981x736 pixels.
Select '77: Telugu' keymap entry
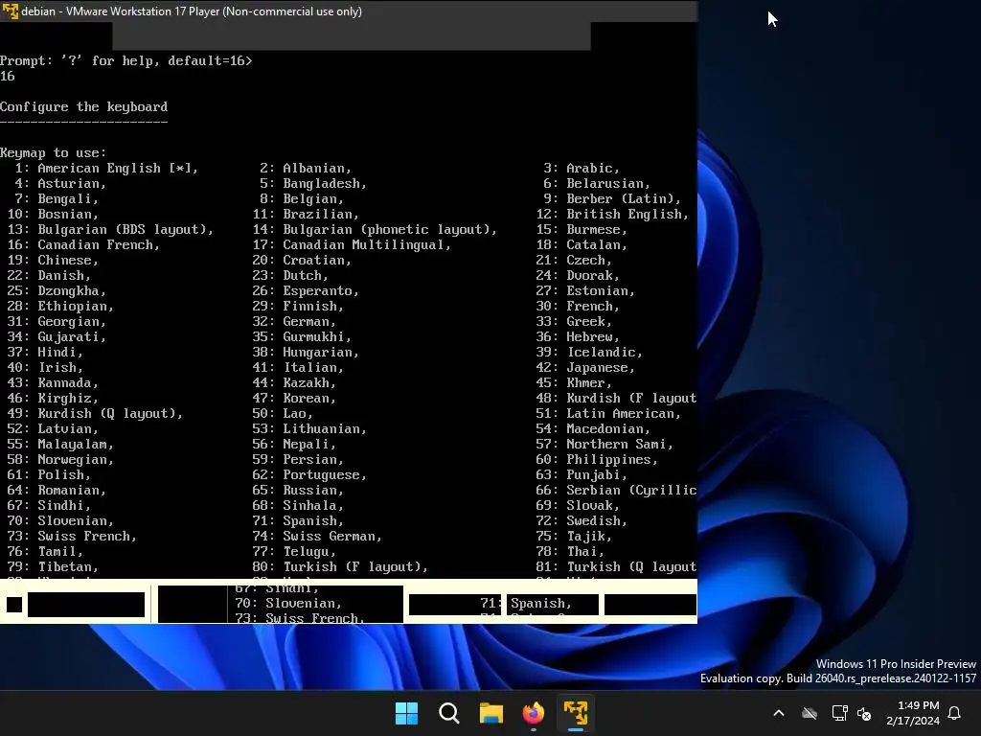[295, 551]
